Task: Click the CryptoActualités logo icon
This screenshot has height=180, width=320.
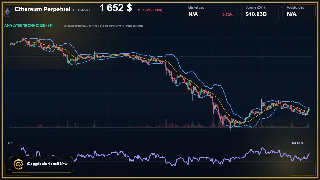Action: click(x=19, y=164)
